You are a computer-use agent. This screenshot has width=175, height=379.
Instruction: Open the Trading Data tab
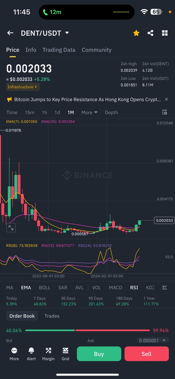(59, 50)
